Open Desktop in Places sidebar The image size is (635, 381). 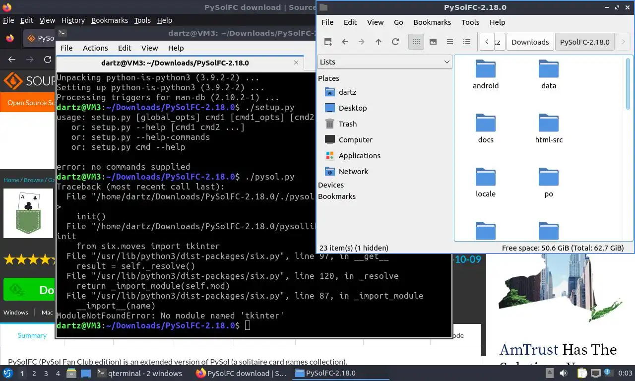(x=352, y=108)
